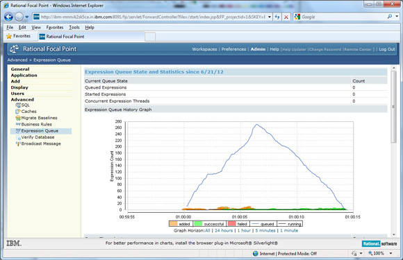Open a new blank tab
Screen dimensions: 403x260
[150, 37]
